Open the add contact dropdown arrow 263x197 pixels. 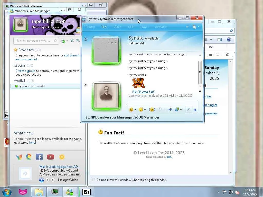point(67,41)
